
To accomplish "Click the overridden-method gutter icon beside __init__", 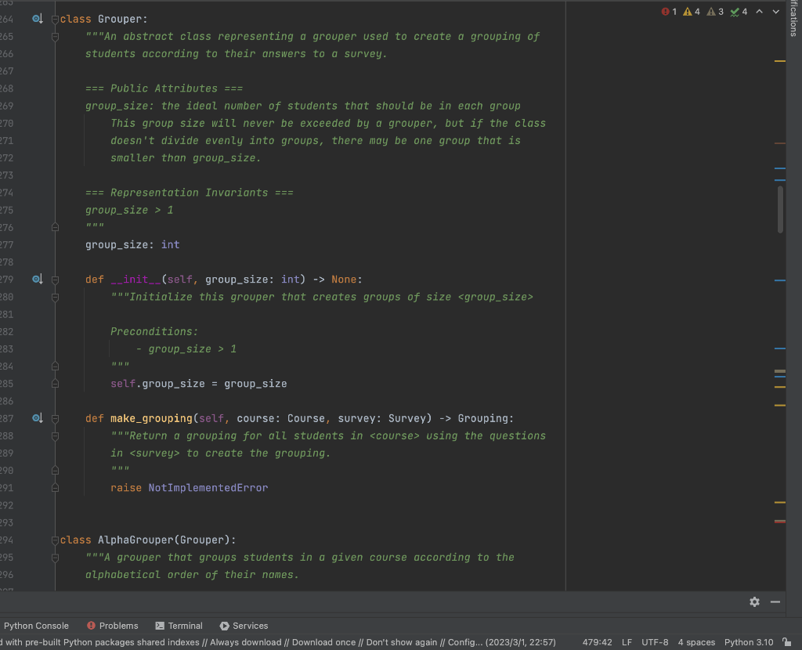I will point(37,280).
